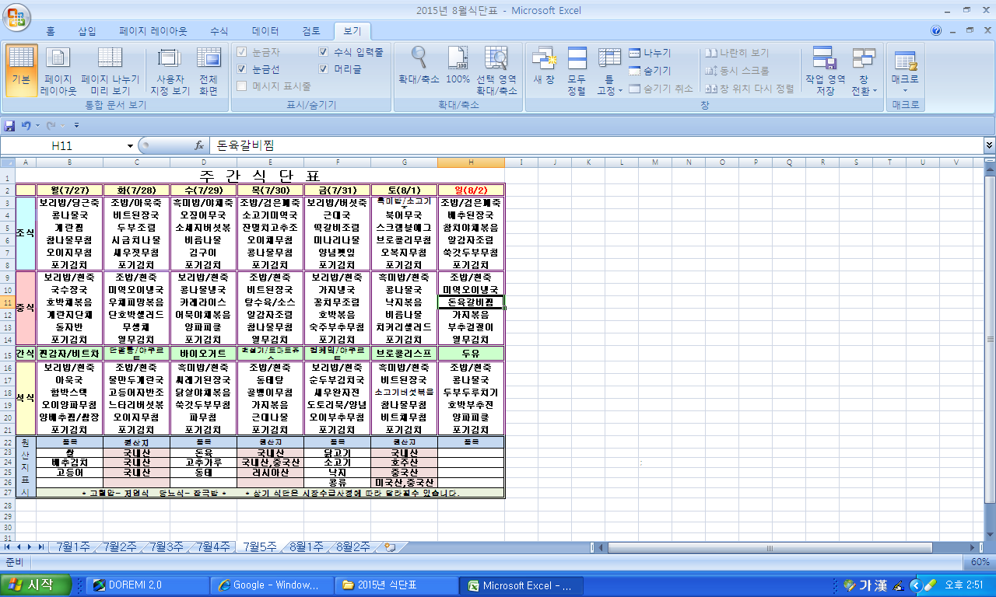This screenshot has width=996, height=597.
Task: Uncheck the 수식 입력줄 checkbox
Action: tap(324, 52)
